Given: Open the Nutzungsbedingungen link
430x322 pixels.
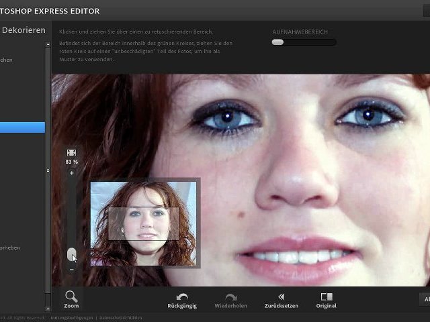Looking at the screenshot, I should (x=71, y=317).
